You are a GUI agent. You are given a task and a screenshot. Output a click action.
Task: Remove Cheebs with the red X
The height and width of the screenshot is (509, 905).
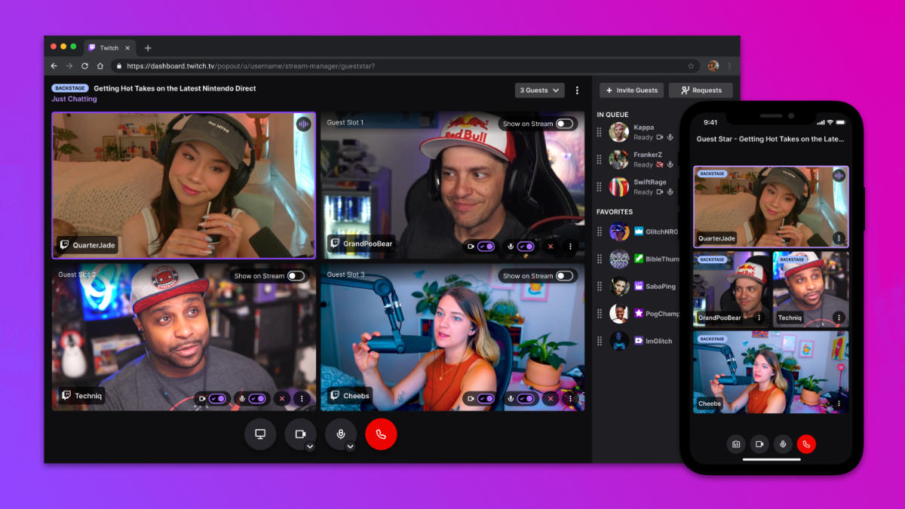(551, 399)
